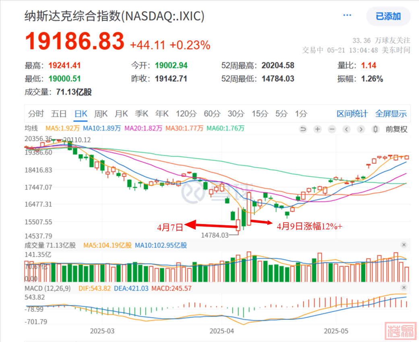Switch to the 15分 interval tab
419x342 pixels.
[260, 114]
